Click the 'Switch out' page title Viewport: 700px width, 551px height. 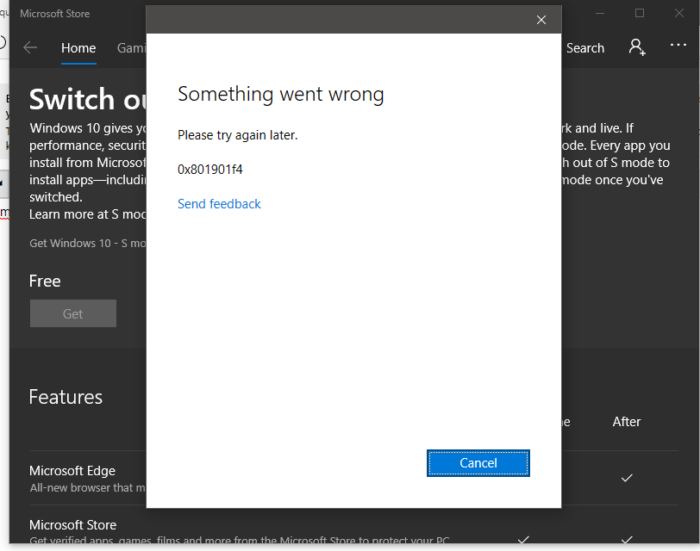click(88, 99)
